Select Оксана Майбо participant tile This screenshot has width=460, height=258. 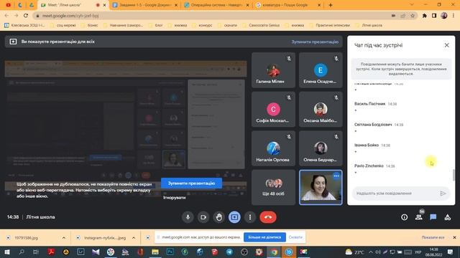pos(321,110)
